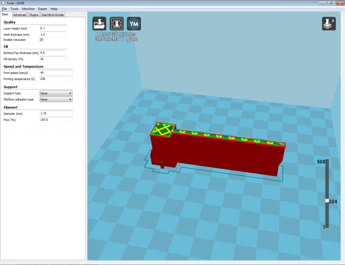
Task: Edit the Printing temperature field
Action: (56, 79)
